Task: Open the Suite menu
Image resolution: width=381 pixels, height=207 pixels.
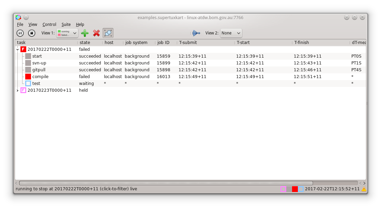Action: [x=66, y=24]
